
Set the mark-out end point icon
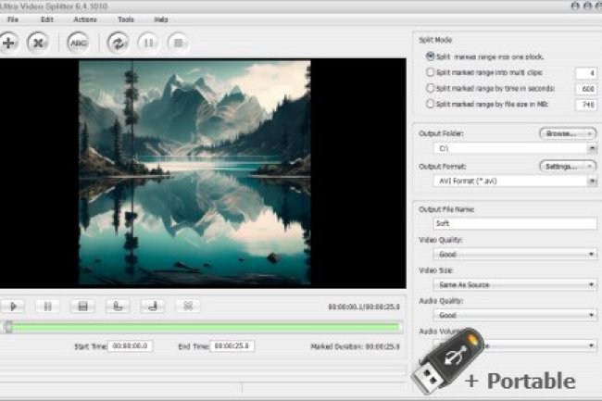tap(153, 307)
